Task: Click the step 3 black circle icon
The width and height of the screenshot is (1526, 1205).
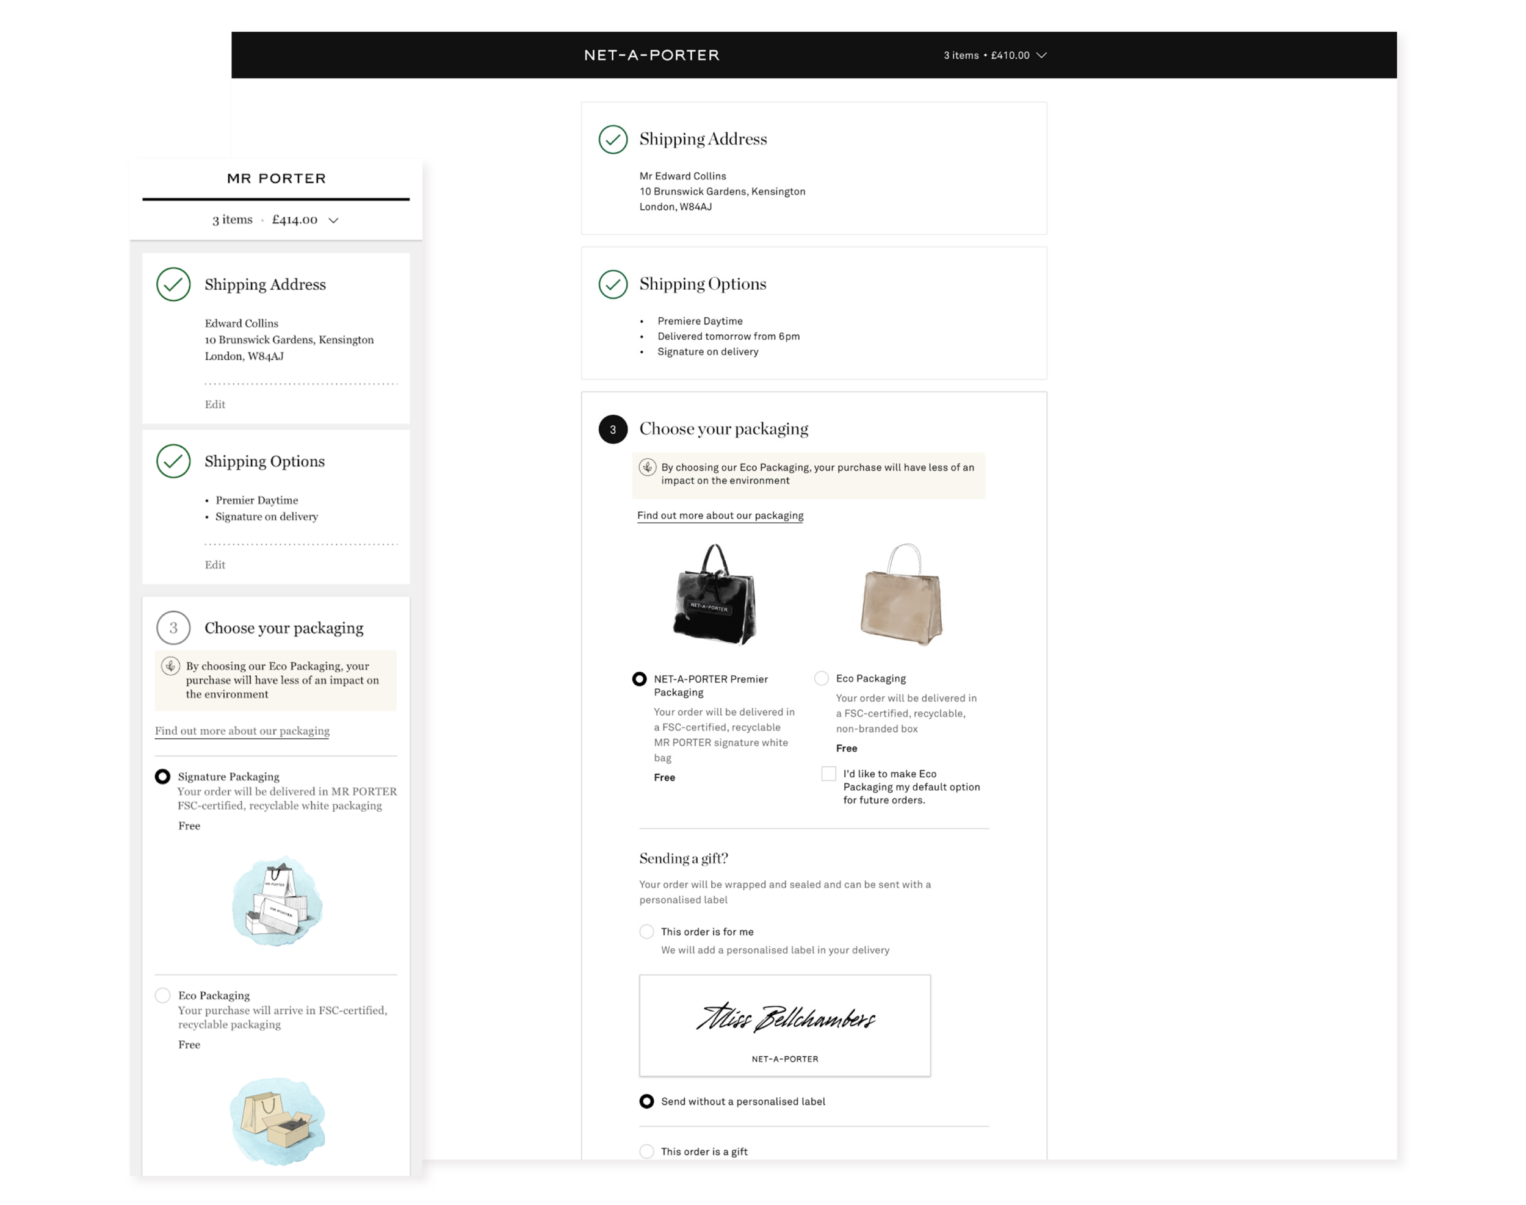Action: [613, 429]
